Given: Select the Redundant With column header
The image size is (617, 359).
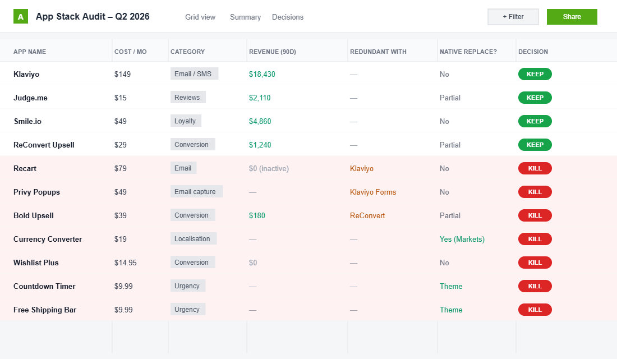Looking at the screenshot, I should pos(378,52).
